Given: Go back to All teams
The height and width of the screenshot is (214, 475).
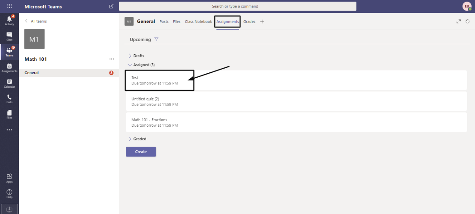Looking at the screenshot, I should (36, 21).
